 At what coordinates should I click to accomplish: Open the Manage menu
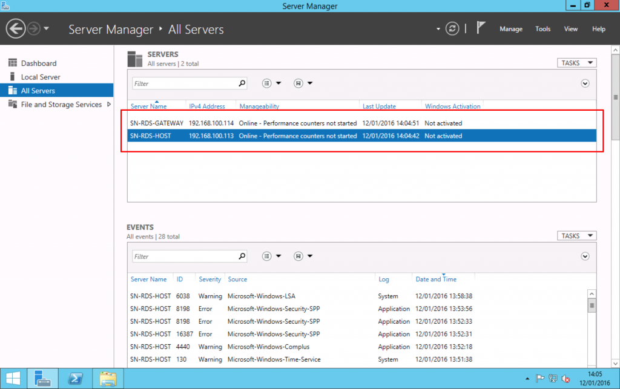[x=510, y=28]
